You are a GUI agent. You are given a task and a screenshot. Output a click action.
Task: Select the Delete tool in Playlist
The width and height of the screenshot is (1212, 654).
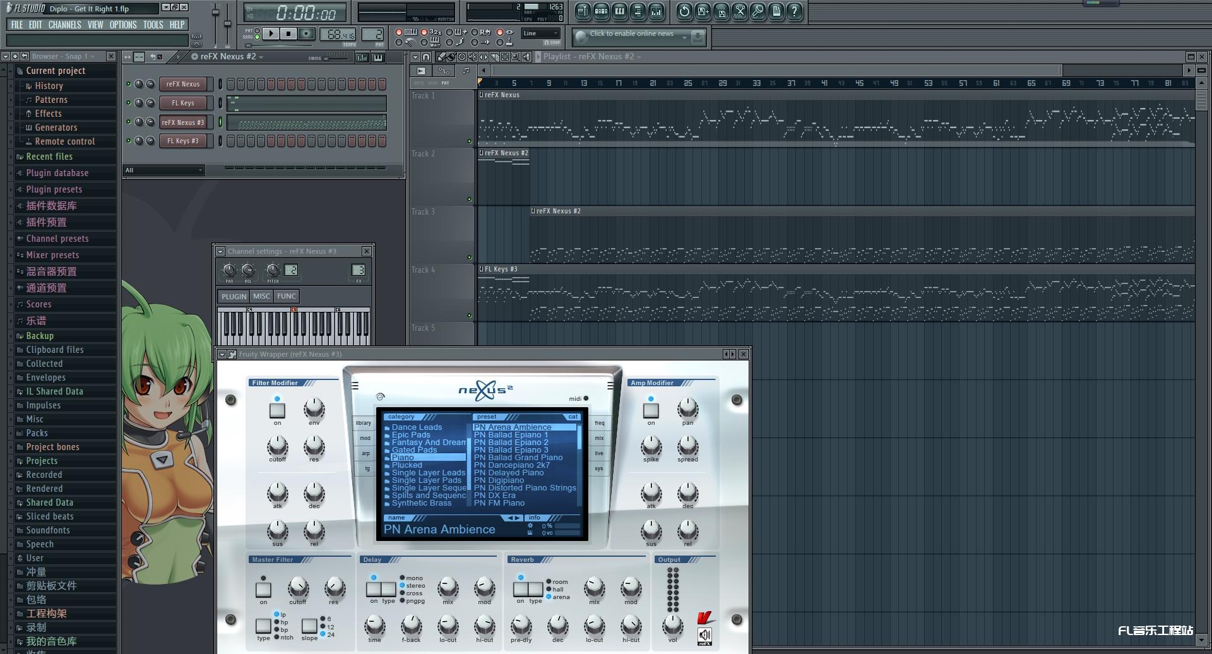(x=462, y=57)
